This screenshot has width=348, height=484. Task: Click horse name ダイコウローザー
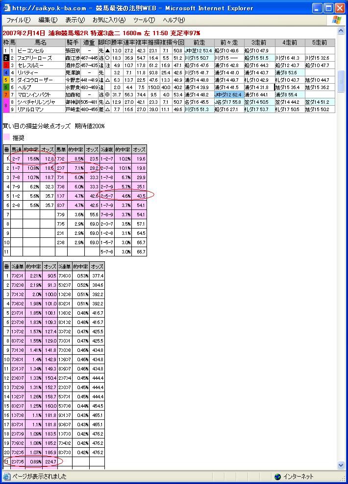(x=35, y=80)
